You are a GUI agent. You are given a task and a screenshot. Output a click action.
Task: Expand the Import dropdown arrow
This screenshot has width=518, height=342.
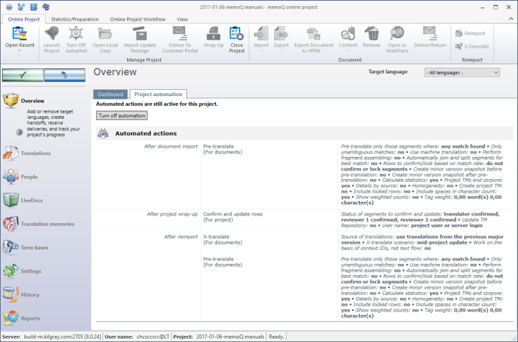tap(261, 50)
